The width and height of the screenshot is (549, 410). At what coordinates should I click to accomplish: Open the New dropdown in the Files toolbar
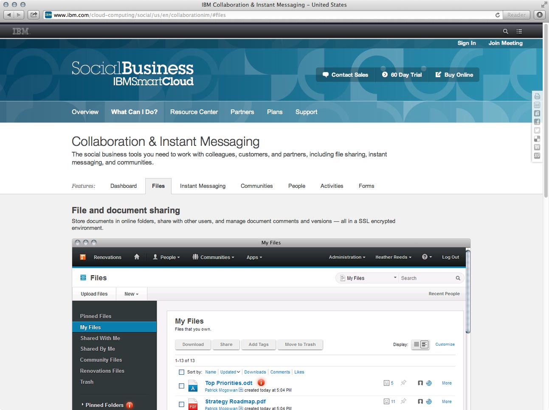click(x=131, y=294)
